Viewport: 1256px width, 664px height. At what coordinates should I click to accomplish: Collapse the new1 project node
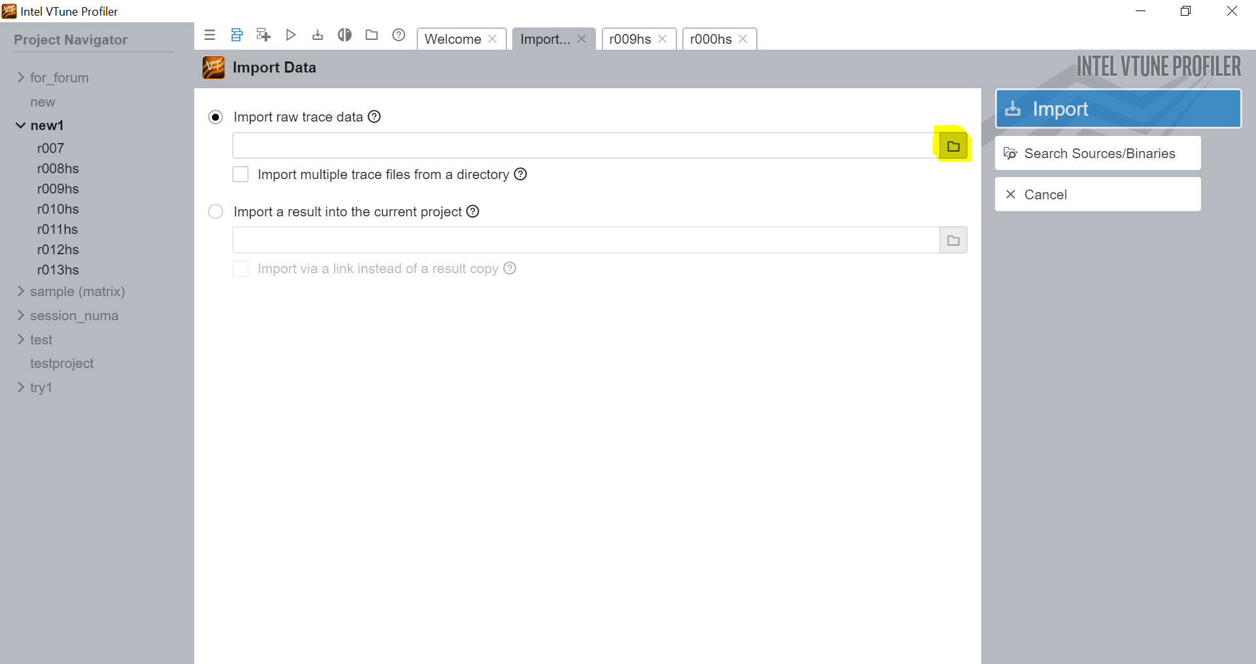tap(21, 125)
